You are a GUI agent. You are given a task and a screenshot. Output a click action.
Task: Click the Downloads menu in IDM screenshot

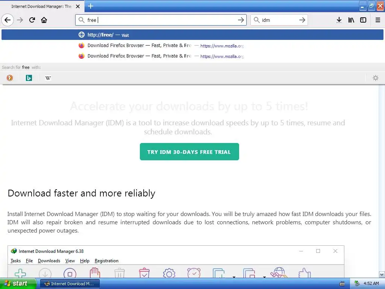pyautogui.click(x=49, y=261)
